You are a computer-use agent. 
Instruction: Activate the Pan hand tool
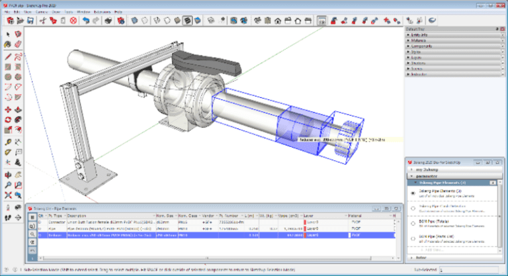18,175
